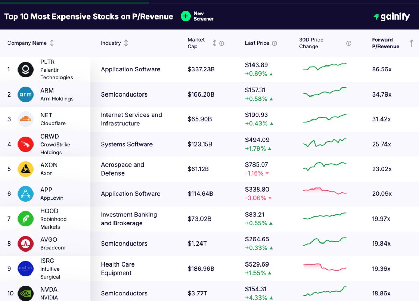
Task: Click AXON ticker text
Action: coord(49,165)
